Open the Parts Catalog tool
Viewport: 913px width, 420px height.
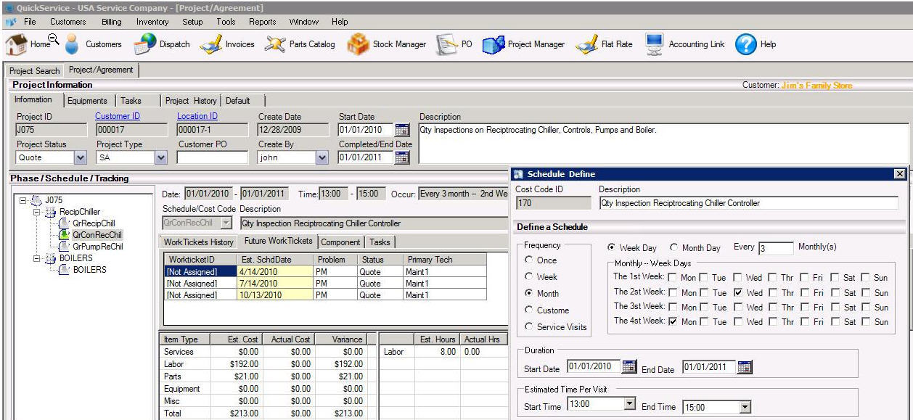pyautogui.click(x=275, y=44)
